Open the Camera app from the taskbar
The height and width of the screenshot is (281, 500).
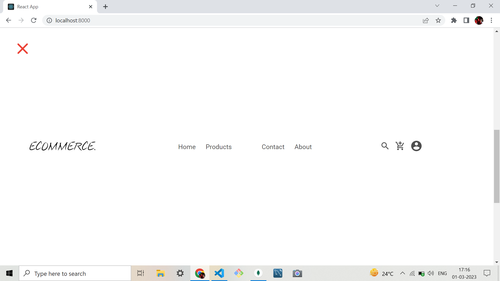297,273
